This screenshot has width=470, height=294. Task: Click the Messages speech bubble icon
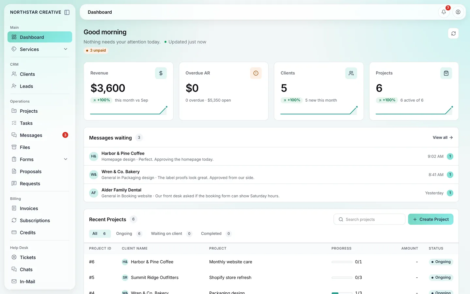click(14, 135)
